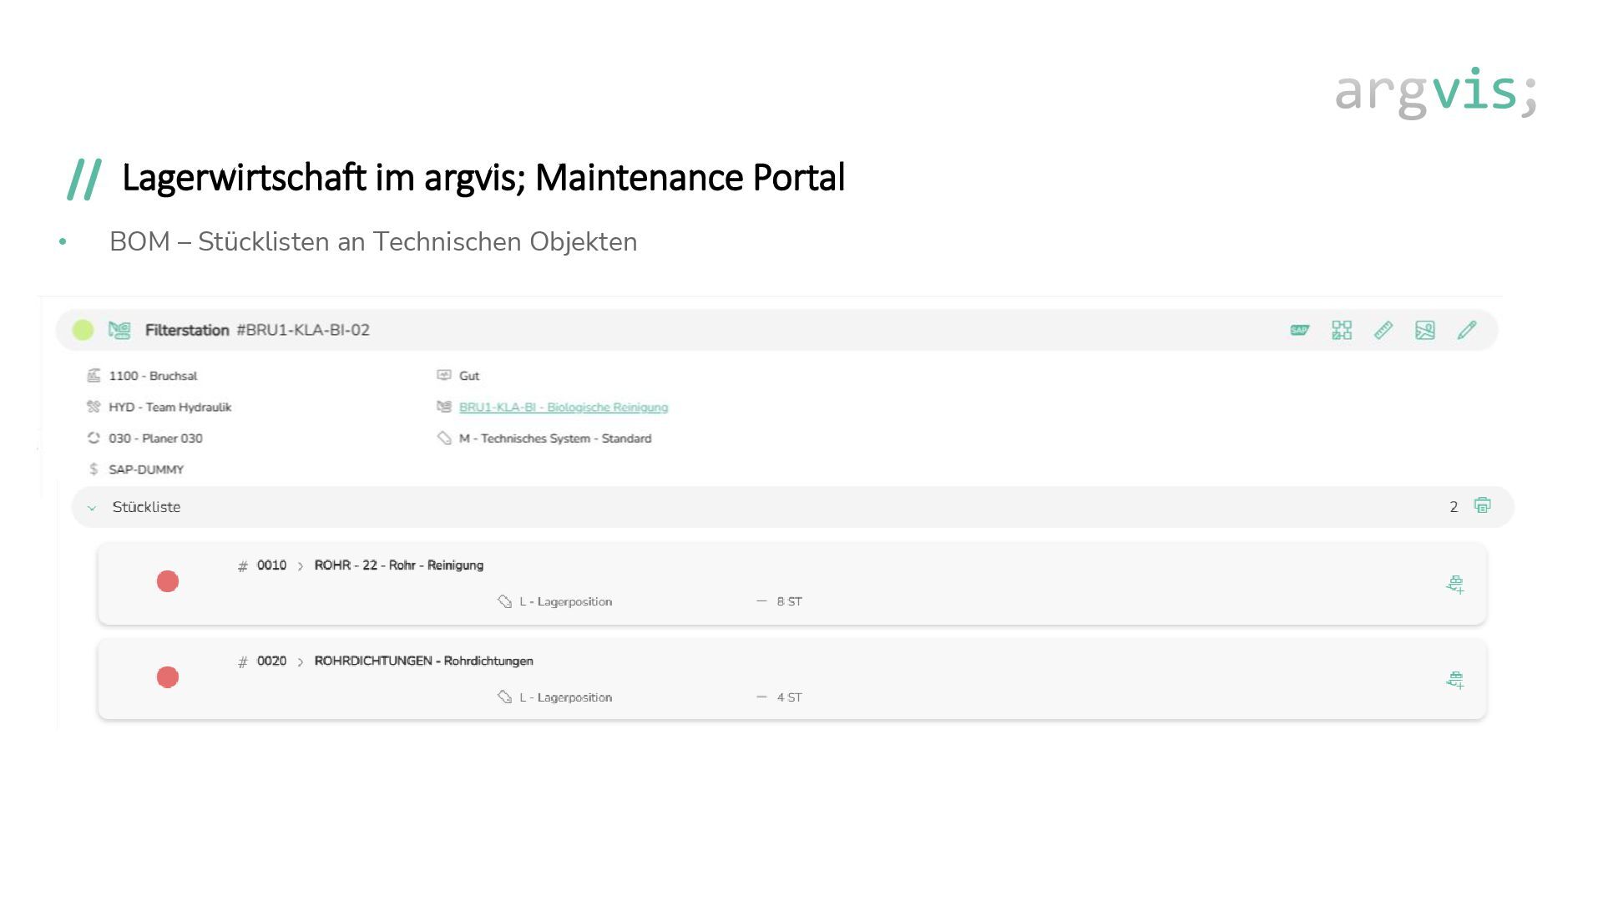Expand chevron next to item 0020
Screen dimensions: 1603x902
point(301,662)
